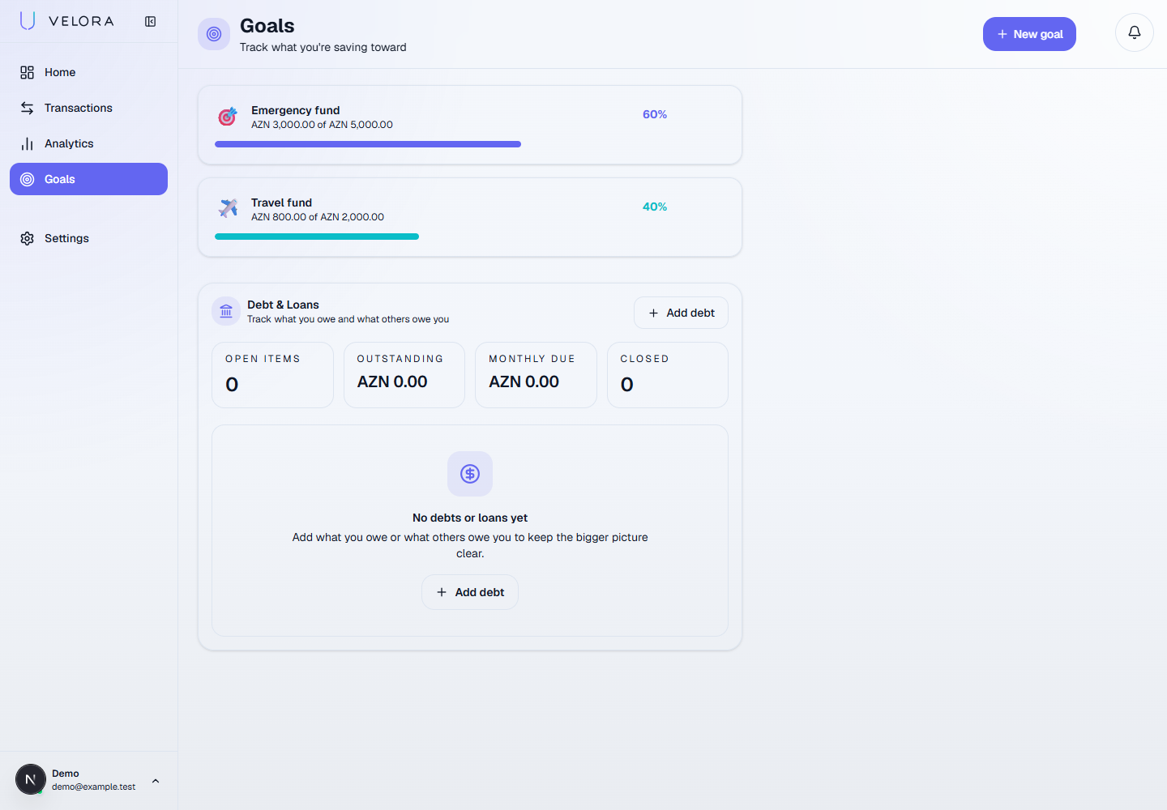Image resolution: width=1167 pixels, height=810 pixels.
Task: Select Goals in the sidebar
Action: coord(88,179)
